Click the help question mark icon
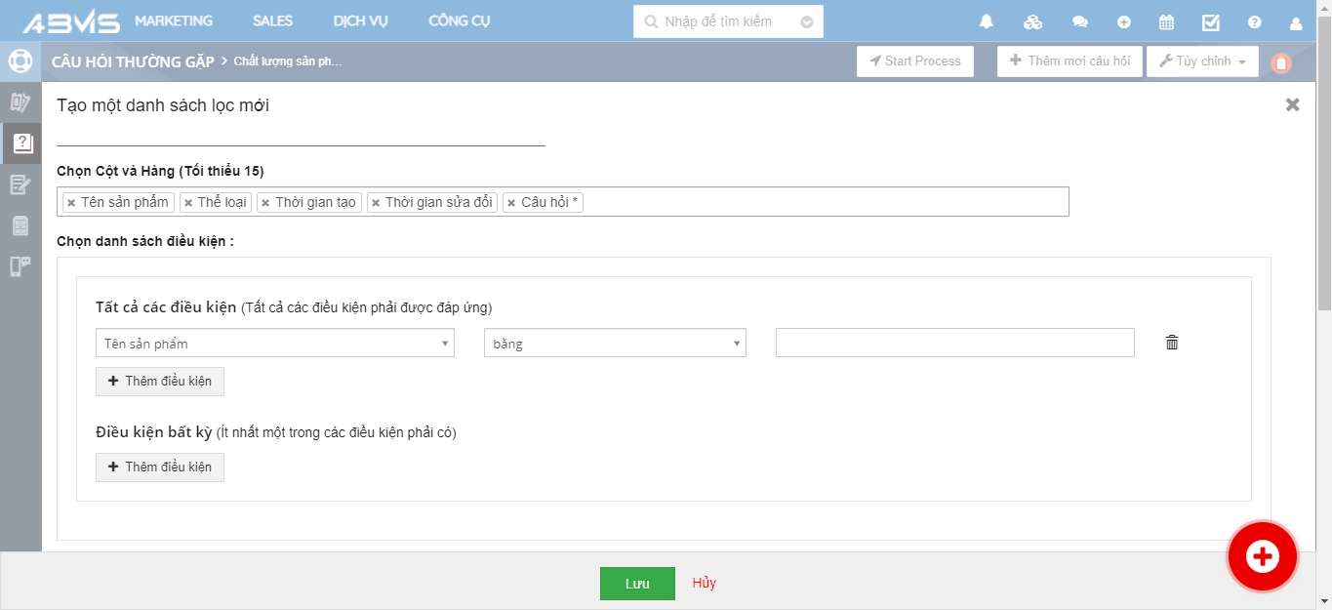This screenshot has width=1332, height=610. 1255,21
